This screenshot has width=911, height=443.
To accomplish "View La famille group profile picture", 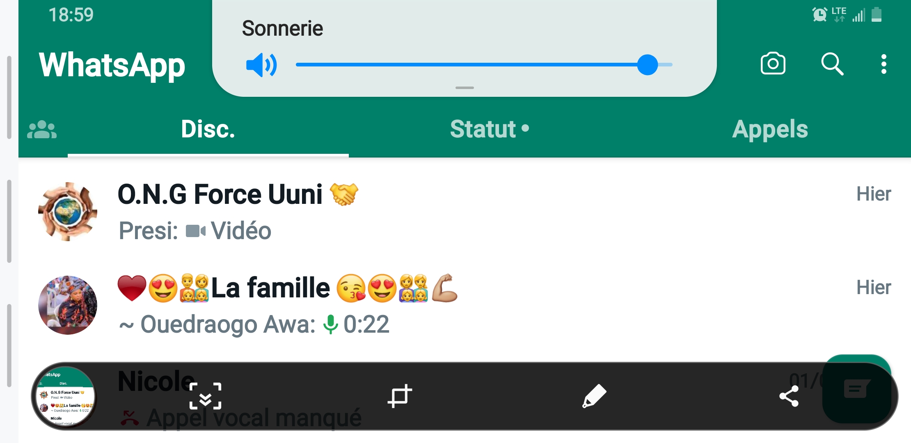I will tap(68, 305).
